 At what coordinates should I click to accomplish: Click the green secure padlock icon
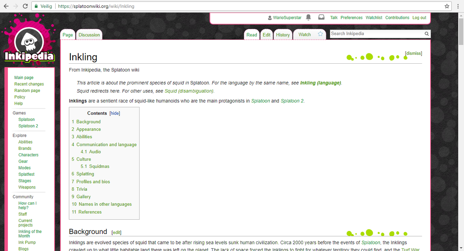pyautogui.click(x=36, y=6)
